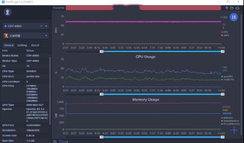Click the Info column header
The width and height of the screenshot is (244, 143).
click(5, 51)
